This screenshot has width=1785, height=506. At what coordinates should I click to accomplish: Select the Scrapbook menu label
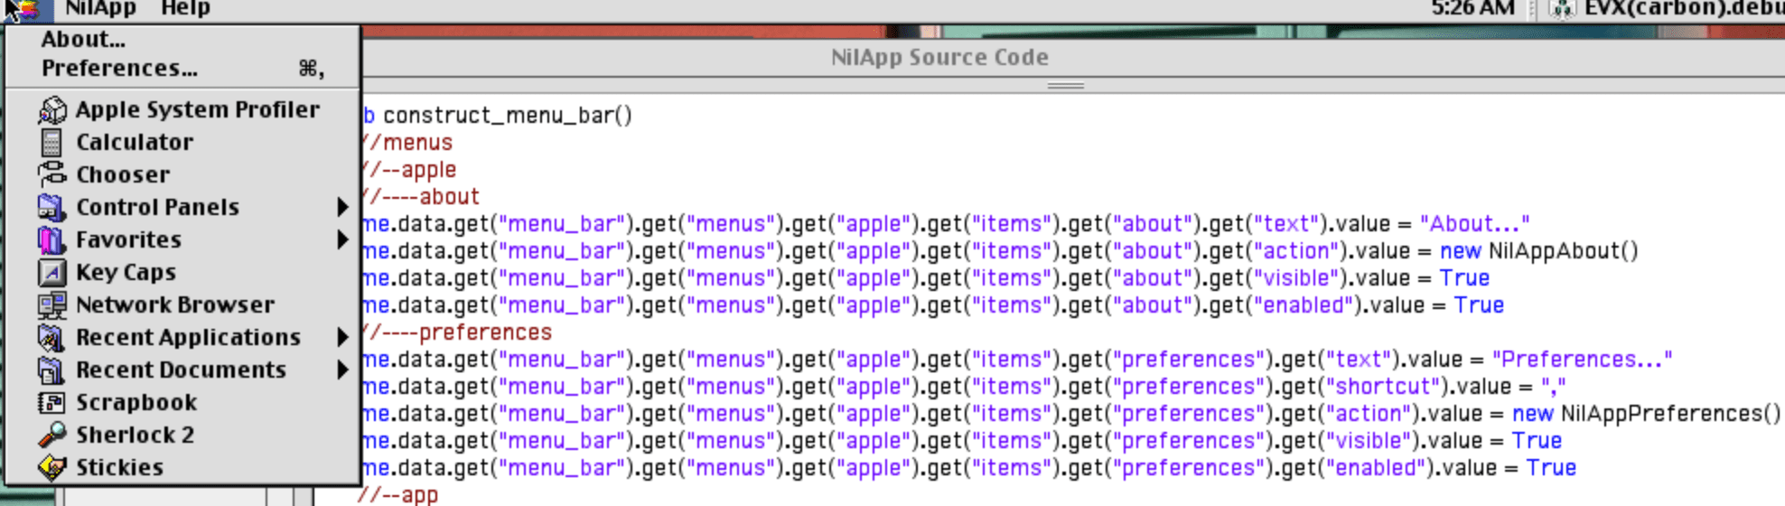tap(136, 402)
